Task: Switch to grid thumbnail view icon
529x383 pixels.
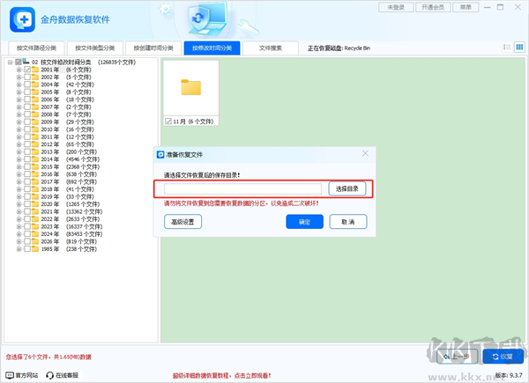Action: point(519,48)
